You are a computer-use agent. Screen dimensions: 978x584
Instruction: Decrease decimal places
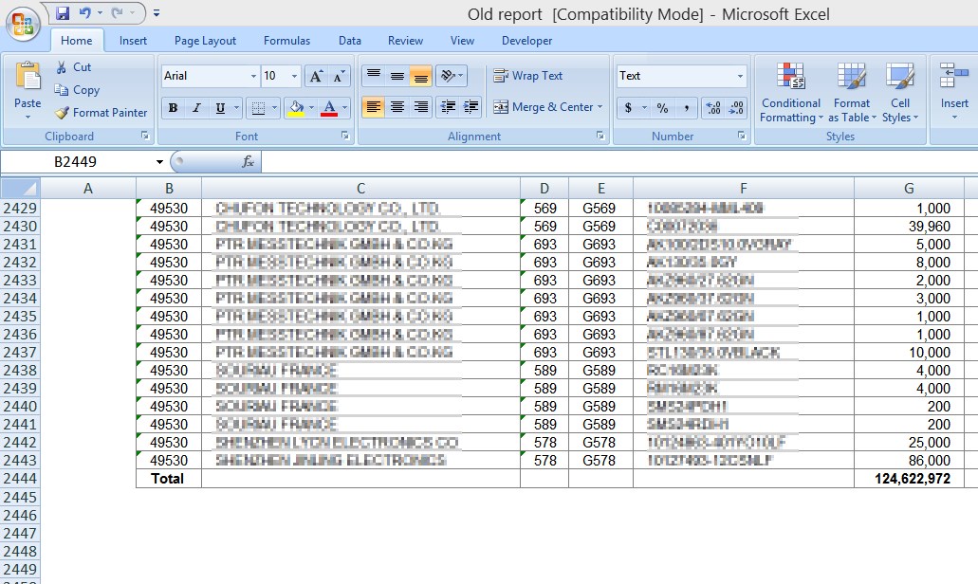click(x=737, y=108)
